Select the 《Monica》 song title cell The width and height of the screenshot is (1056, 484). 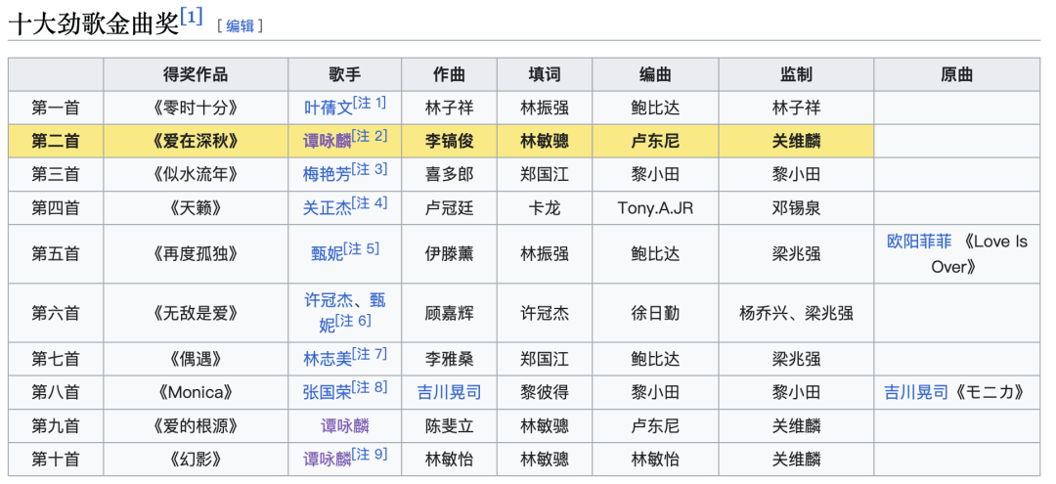pyautogui.click(x=196, y=393)
